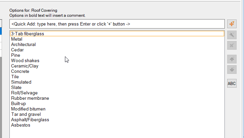Click the wrench edit option icon
Viewport: 244px width, 138px height.
(232, 35)
